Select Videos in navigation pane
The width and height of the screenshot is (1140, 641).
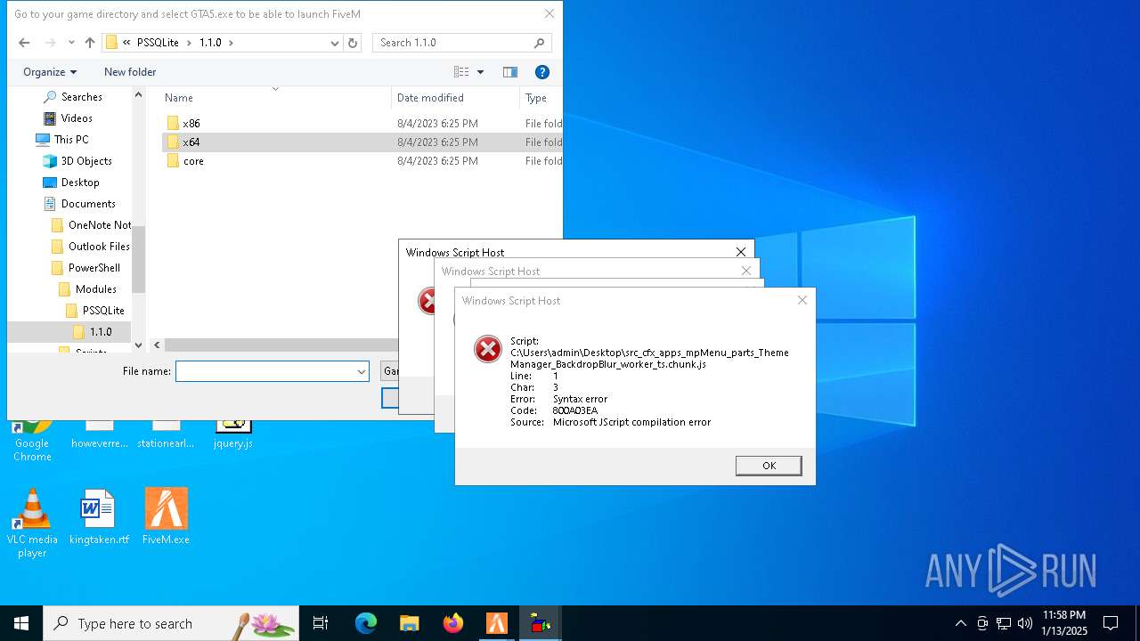click(x=77, y=118)
